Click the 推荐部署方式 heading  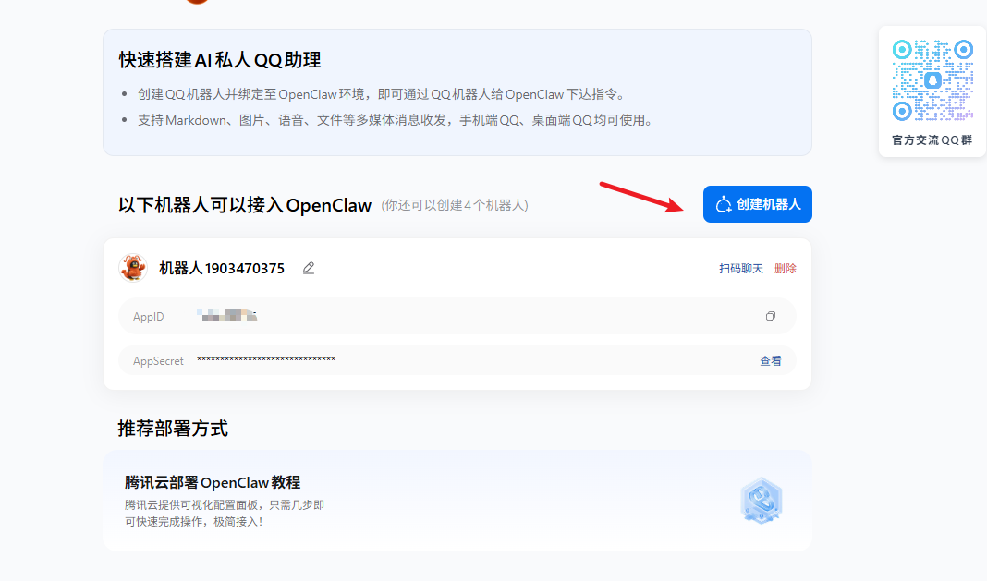coord(173,429)
